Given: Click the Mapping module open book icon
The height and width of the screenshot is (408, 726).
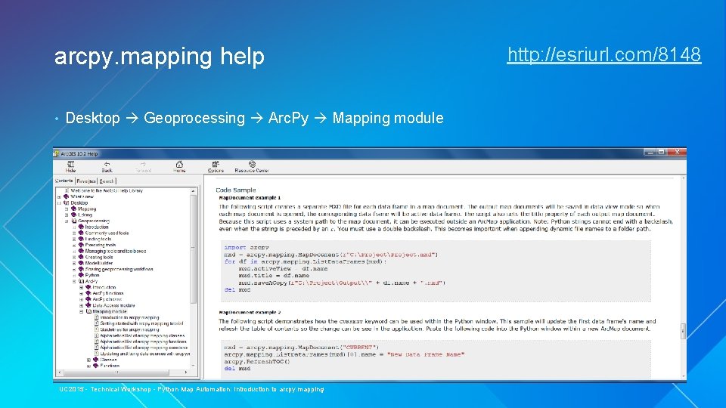Looking at the screenshot, I should click(x=88, y=311).
